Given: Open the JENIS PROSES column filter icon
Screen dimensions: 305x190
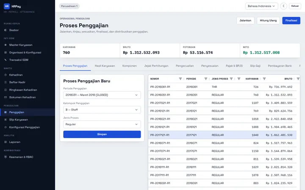Looking at the screenshot, I should pos(231,79).
